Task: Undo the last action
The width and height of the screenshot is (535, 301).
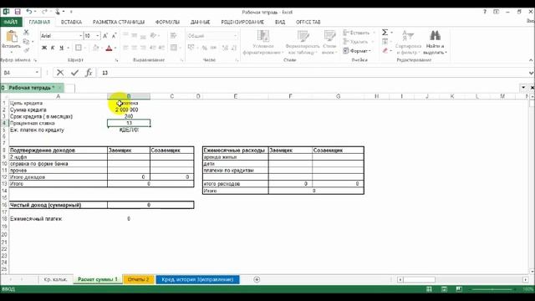Action: [x=29, y=12]
